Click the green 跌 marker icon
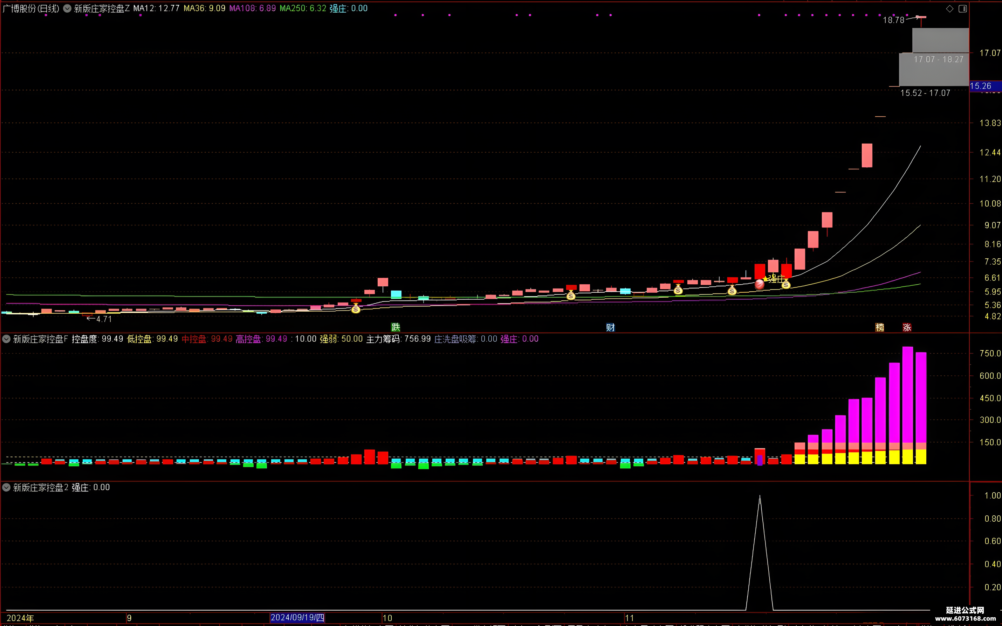The width and height of the screenshot is (1002, 626). coord(396,327)
